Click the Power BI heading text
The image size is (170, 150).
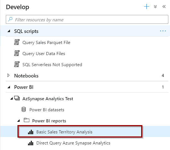point(24,87)
